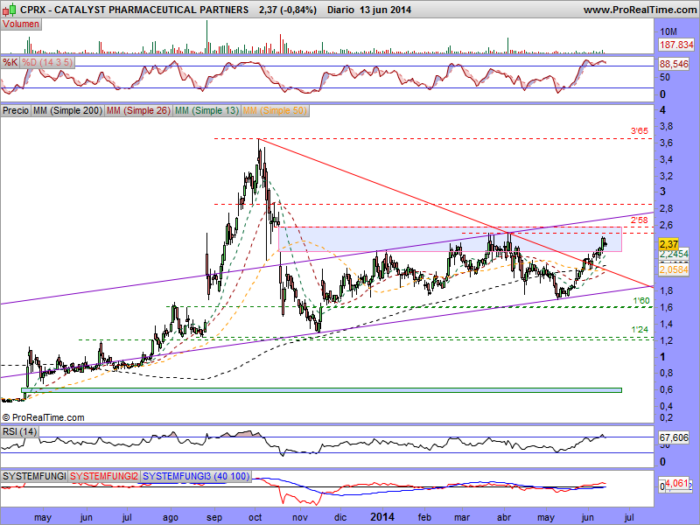Click the SYSTEMFUNGI value 4,061
The height and width of the screenshot is (525, 700).
677,483
